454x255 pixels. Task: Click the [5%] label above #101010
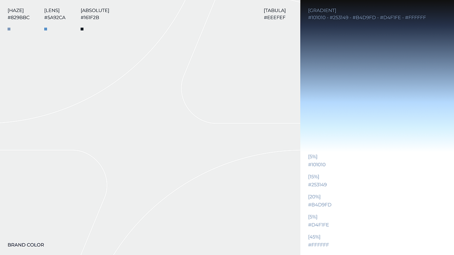pos(313,157)
